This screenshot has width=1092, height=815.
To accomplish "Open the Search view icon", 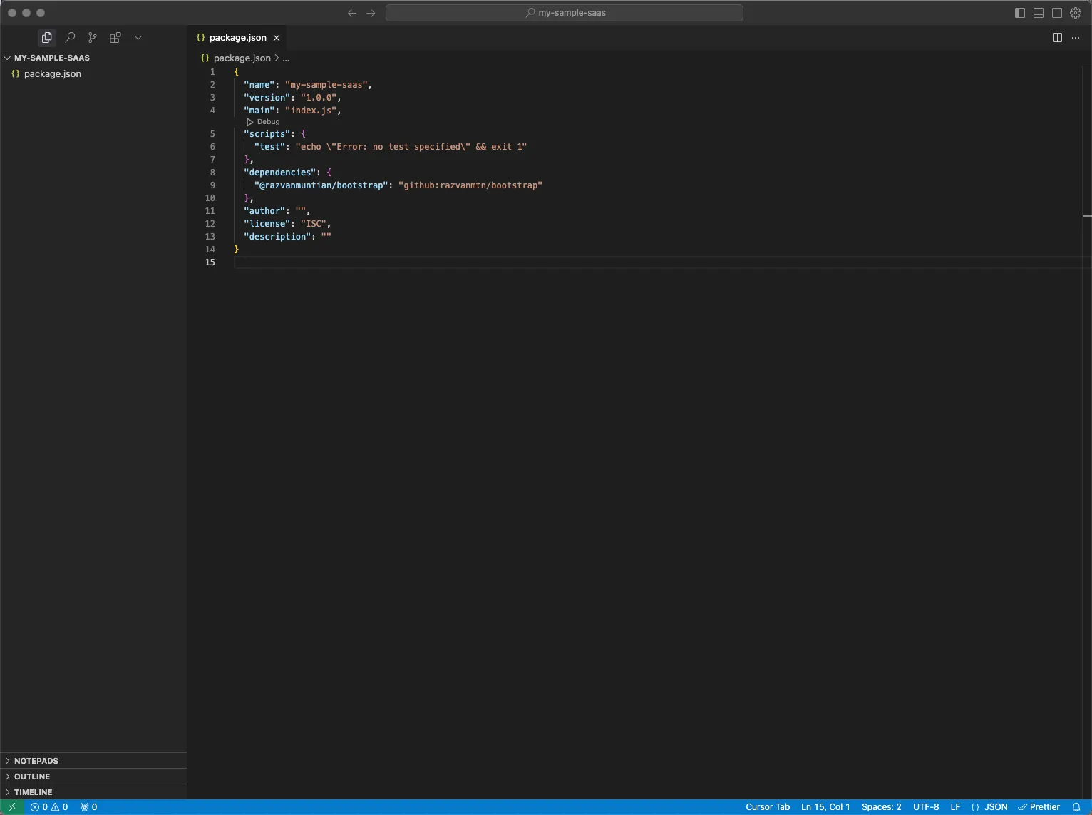I will [70, 37].
